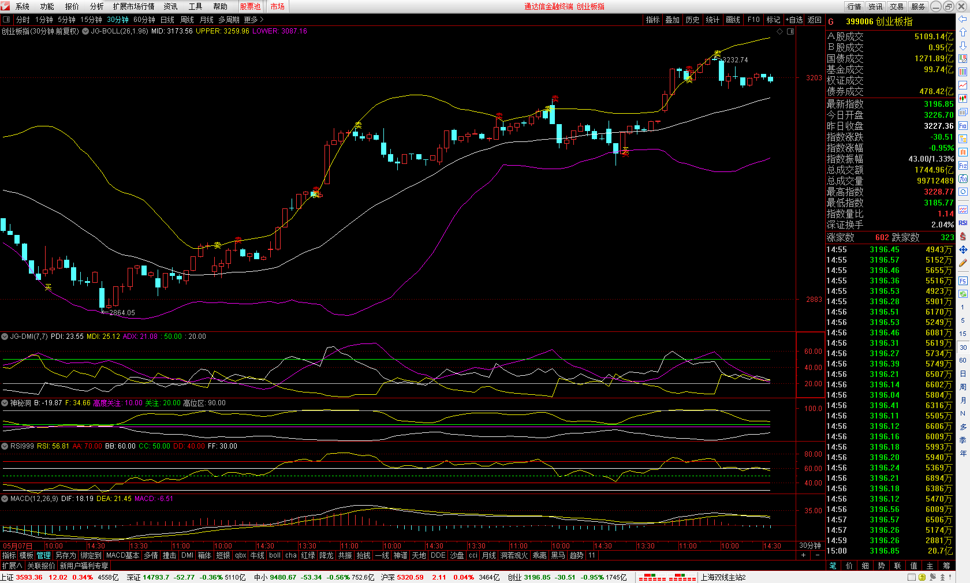The height and width of the screenshot is (583, 970).
Task: Select the 周 weekly period in the right sidebar
Action: (962, 387)
